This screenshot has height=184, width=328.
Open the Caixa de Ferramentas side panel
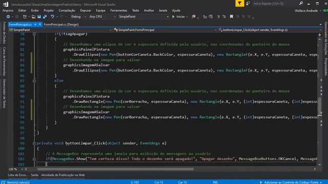point(4,61)
